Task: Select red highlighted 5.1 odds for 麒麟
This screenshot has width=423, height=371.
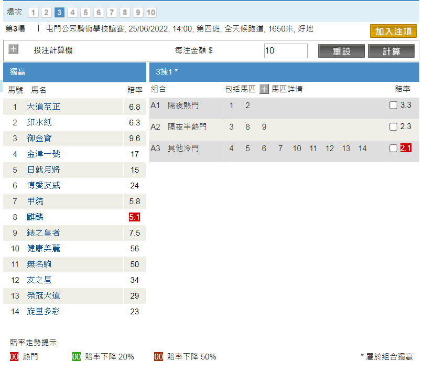Action: (x=134, y=217)
